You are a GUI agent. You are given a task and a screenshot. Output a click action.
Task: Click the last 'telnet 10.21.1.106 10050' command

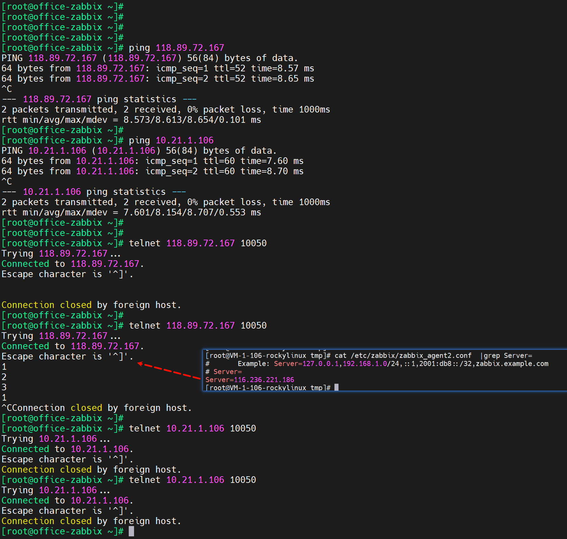(192, 480)
